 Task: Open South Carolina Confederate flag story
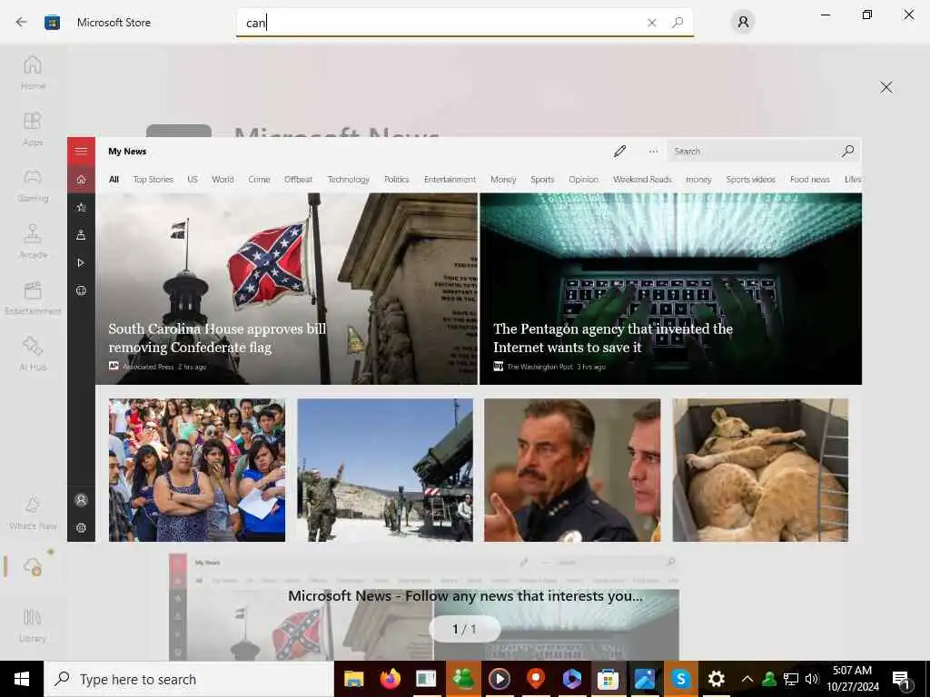click(286, 289)
